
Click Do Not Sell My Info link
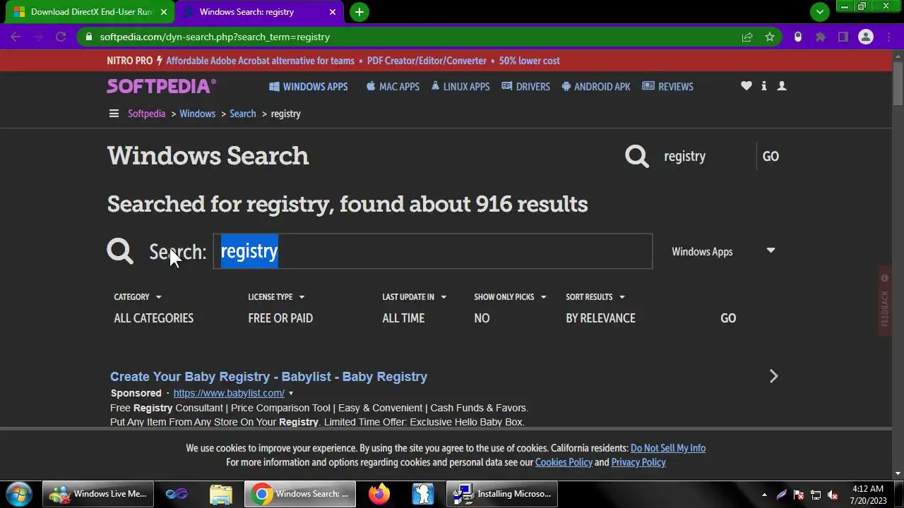click(668, 448)
